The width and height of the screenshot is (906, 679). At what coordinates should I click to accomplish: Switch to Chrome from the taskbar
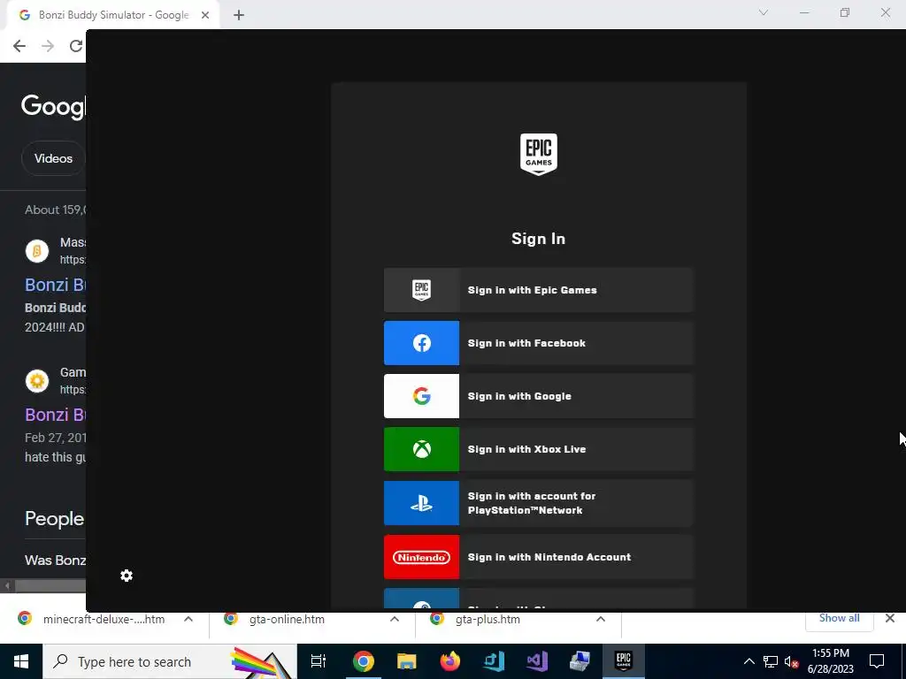[x=364, y=661]
